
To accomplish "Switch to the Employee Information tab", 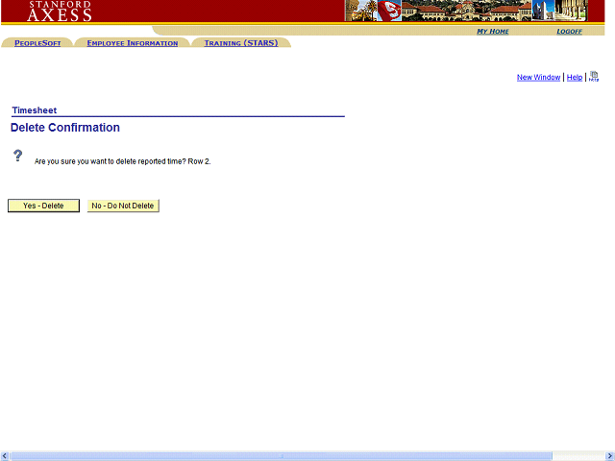I will click(x=132, y=43).
